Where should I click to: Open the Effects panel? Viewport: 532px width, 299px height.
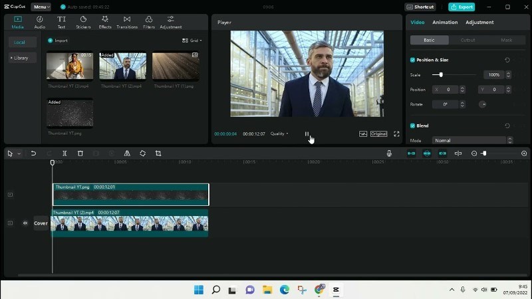coord(105,23)
